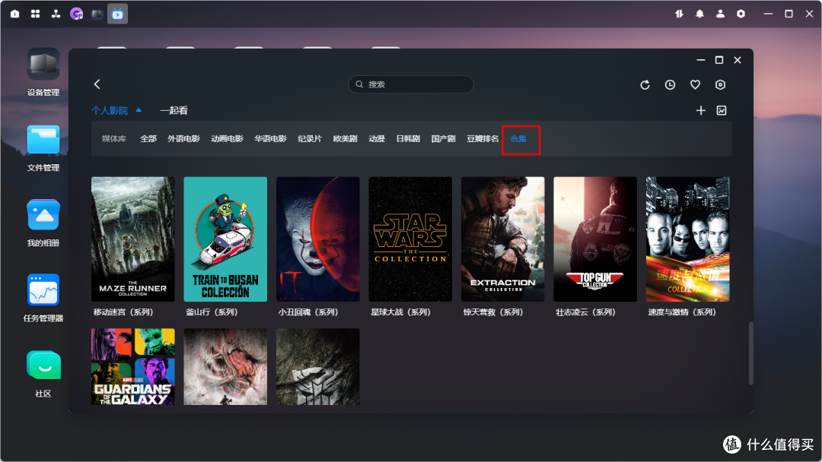Open Fast and Furious collection poster
The height and width of the screenshot is (462, 822).
688,239
